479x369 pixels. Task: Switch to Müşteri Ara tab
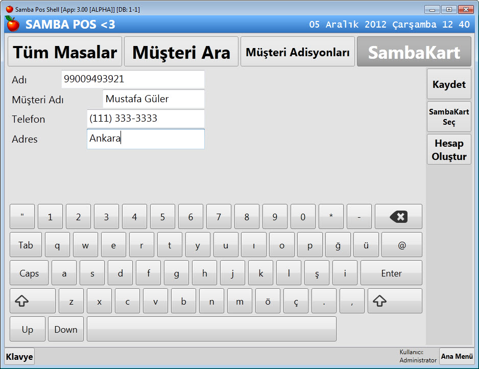(x=181, y=52)
